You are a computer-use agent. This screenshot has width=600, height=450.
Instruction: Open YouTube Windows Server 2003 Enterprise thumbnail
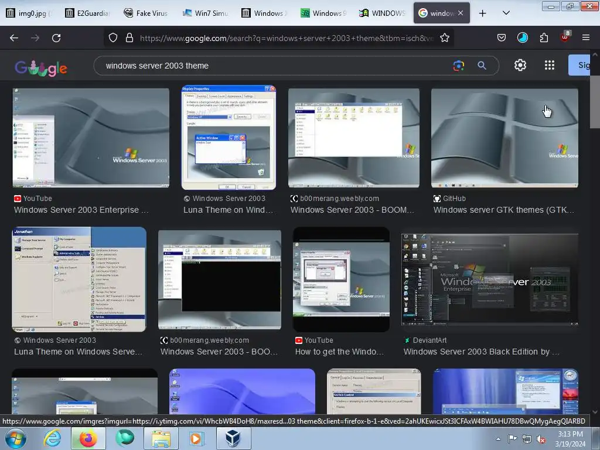click(91, 138)
